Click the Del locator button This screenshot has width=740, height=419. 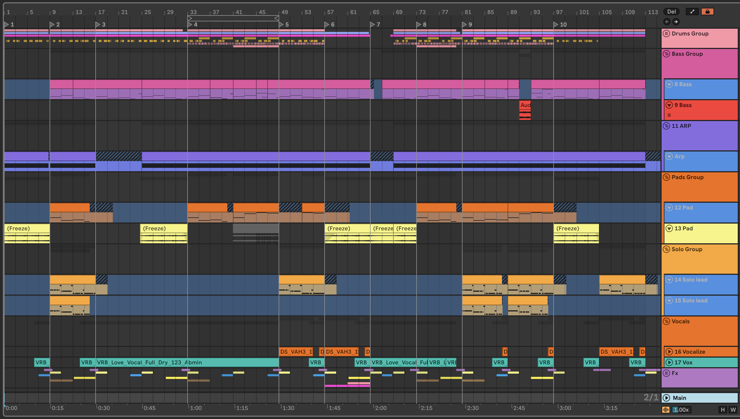(x=671, y=12)
